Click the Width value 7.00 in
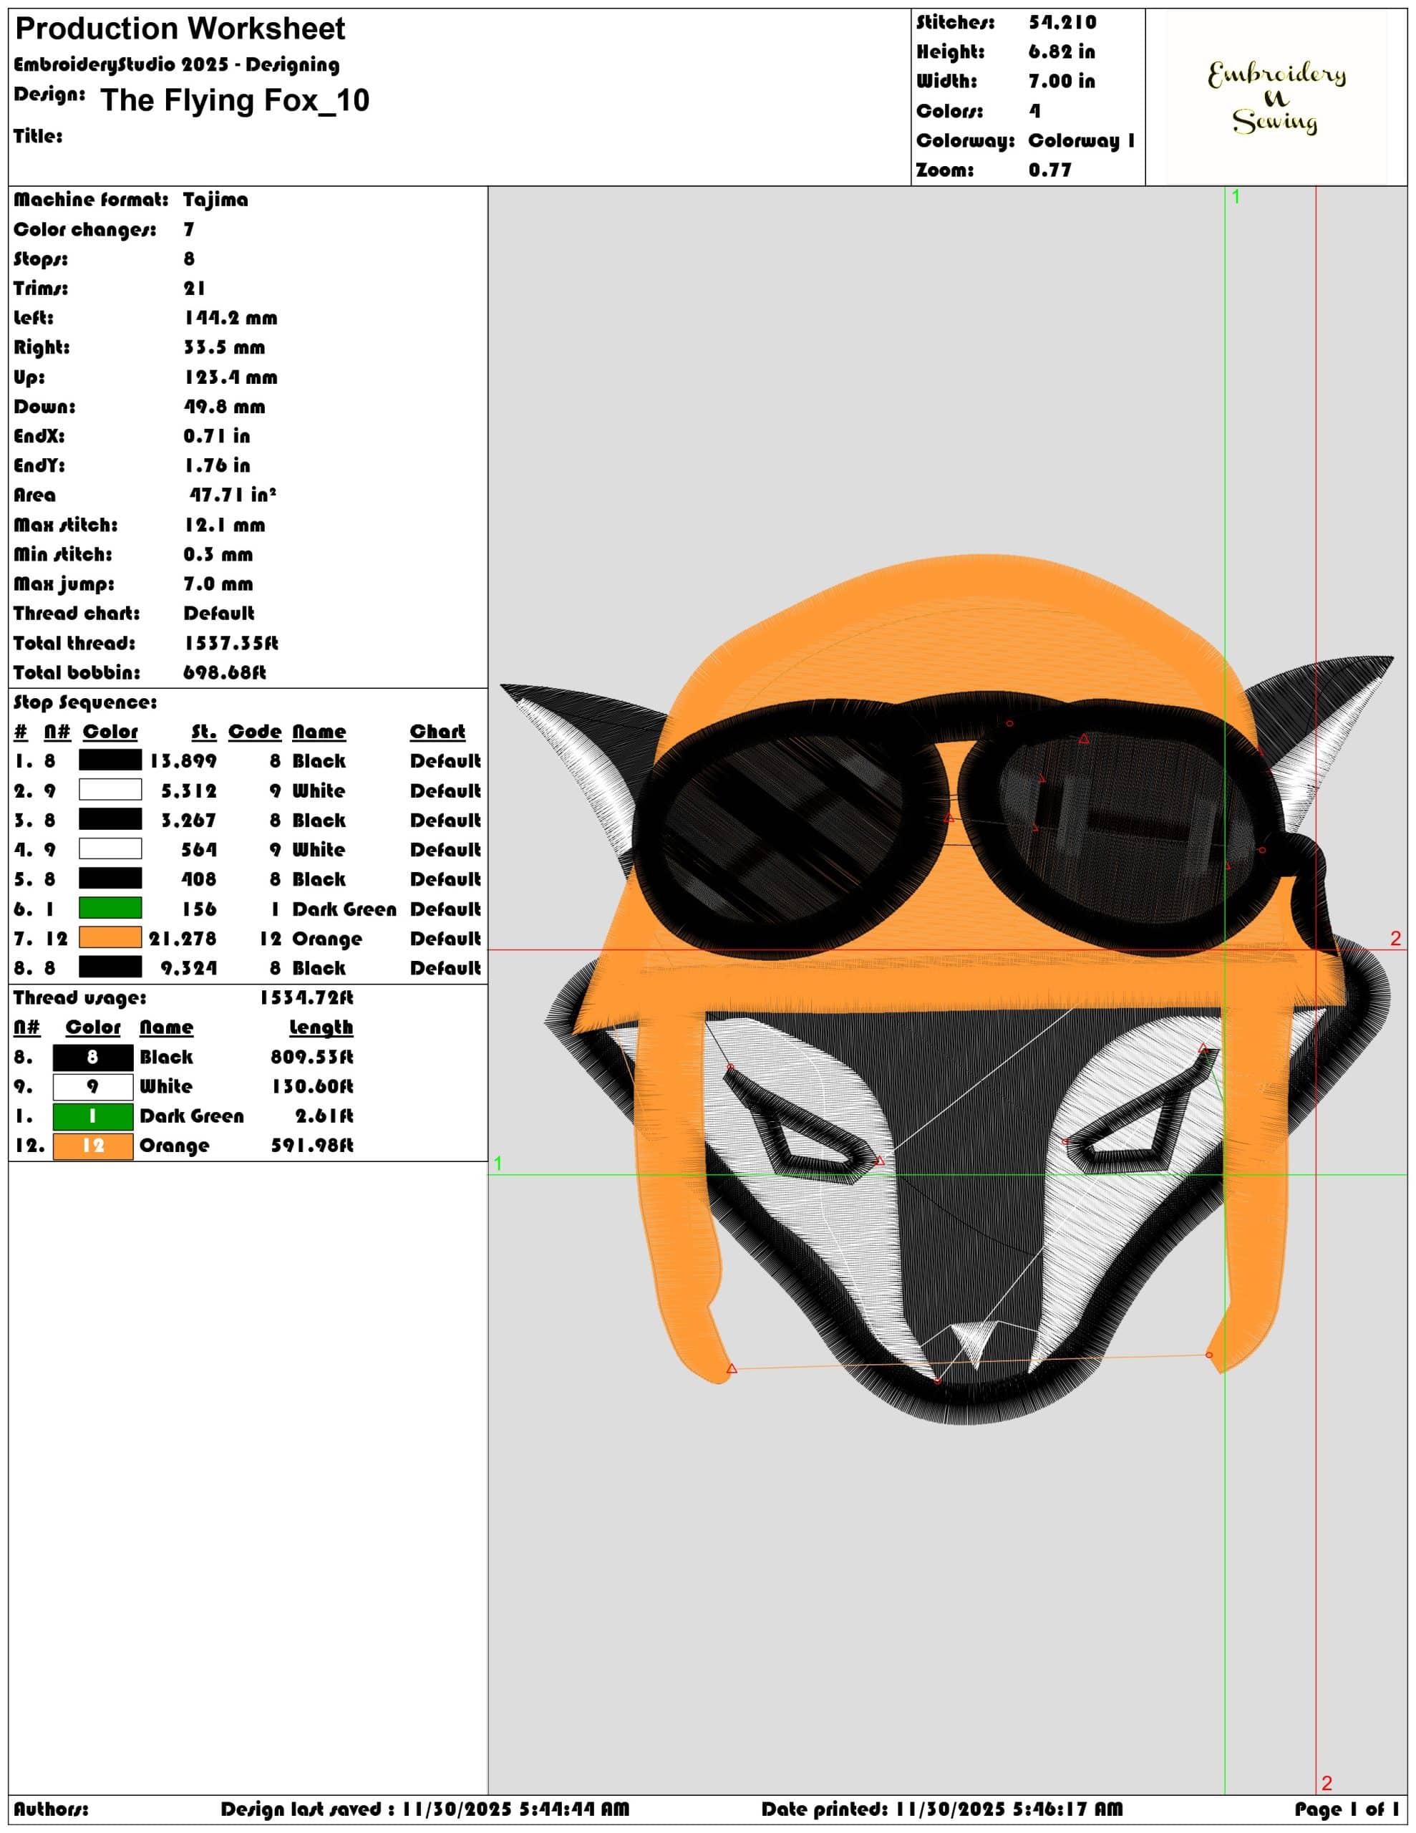1416x1833 pixels. point(1062,82)
